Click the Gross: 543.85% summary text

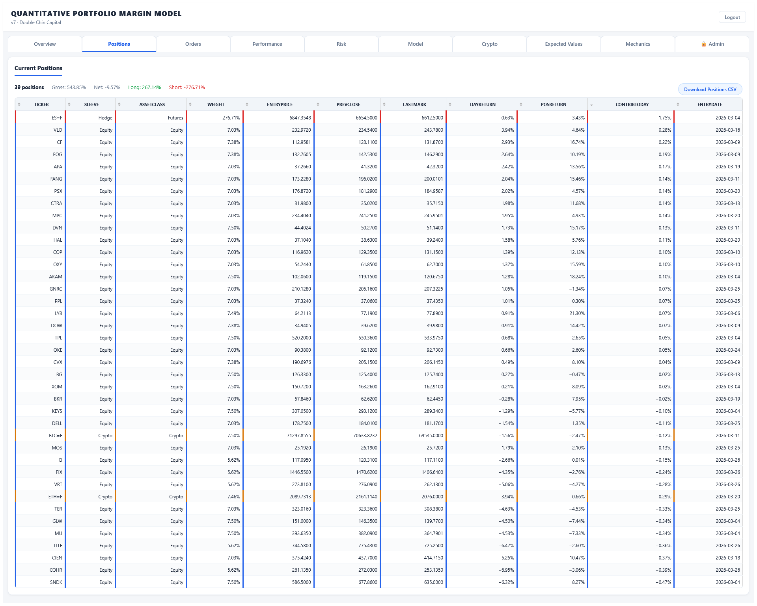click(x=69, y=88)
